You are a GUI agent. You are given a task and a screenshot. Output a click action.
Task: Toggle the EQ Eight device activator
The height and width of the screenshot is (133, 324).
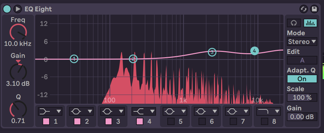[7, 9]
